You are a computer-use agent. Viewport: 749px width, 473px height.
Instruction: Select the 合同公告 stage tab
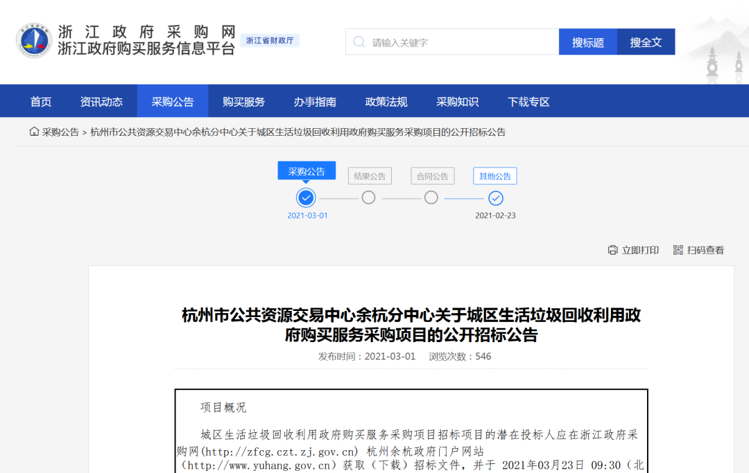click(432, 176)
